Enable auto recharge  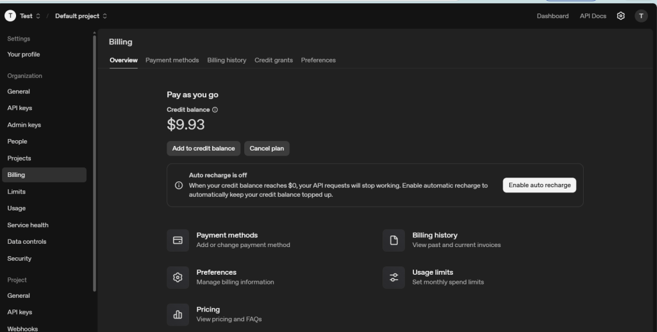539,185
